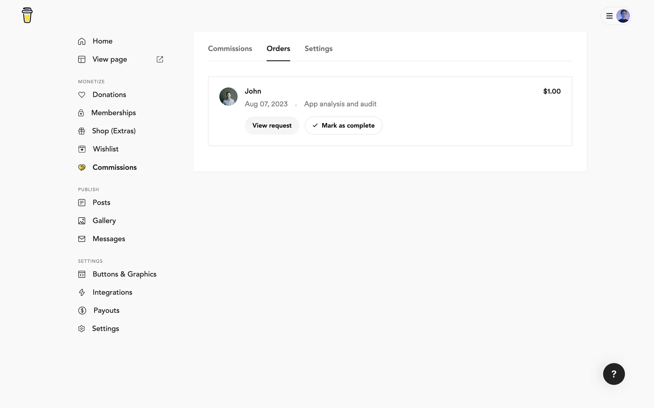Click the Wishlist calendar-heart icon
Image resolution: width=654 pixels, height=408 pixels.
coord(82,149)
